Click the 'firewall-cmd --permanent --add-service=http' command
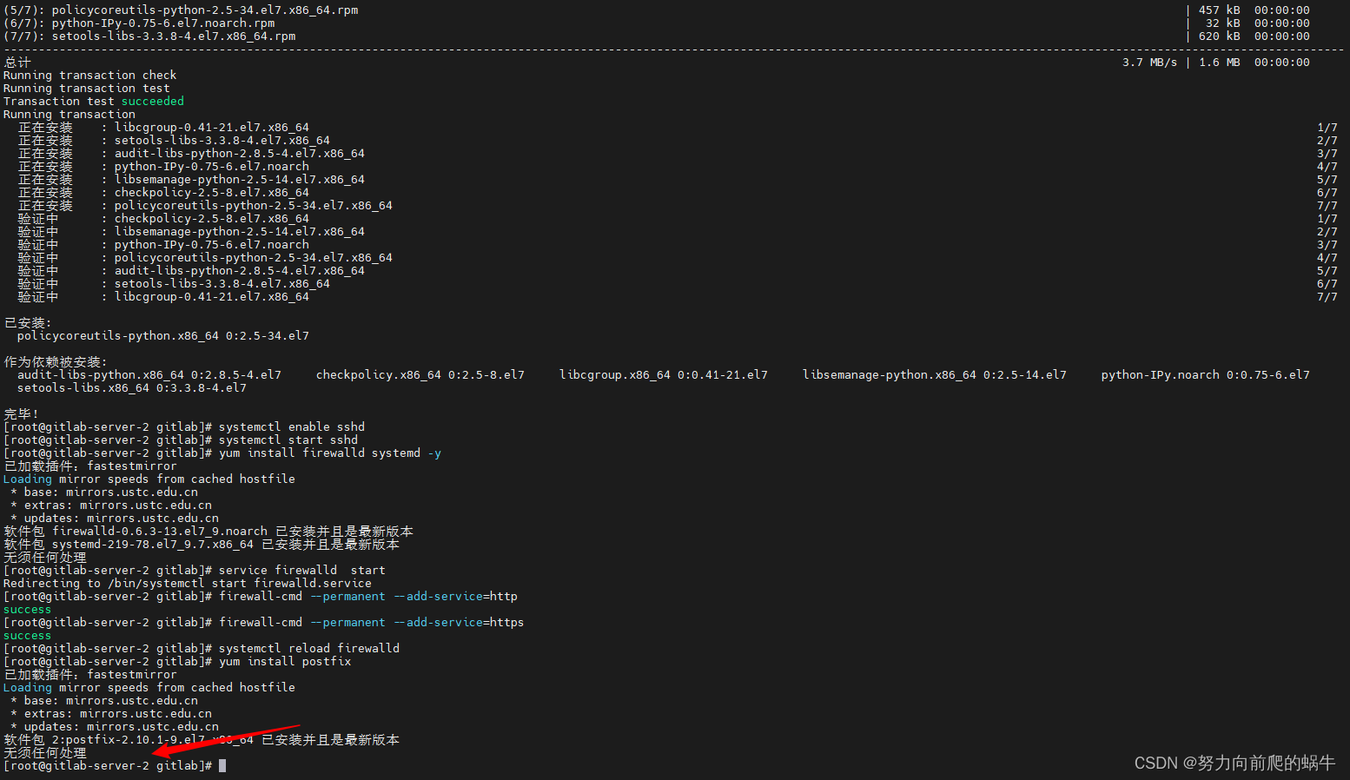 pyautogui.click(x=368, y=597)
